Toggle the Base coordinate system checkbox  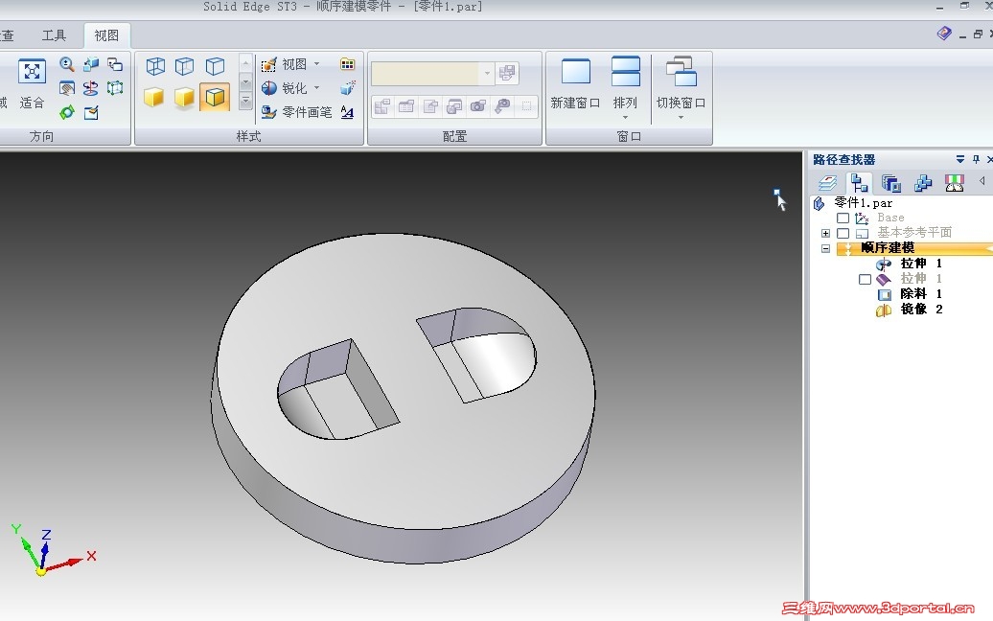click(843, 218)
